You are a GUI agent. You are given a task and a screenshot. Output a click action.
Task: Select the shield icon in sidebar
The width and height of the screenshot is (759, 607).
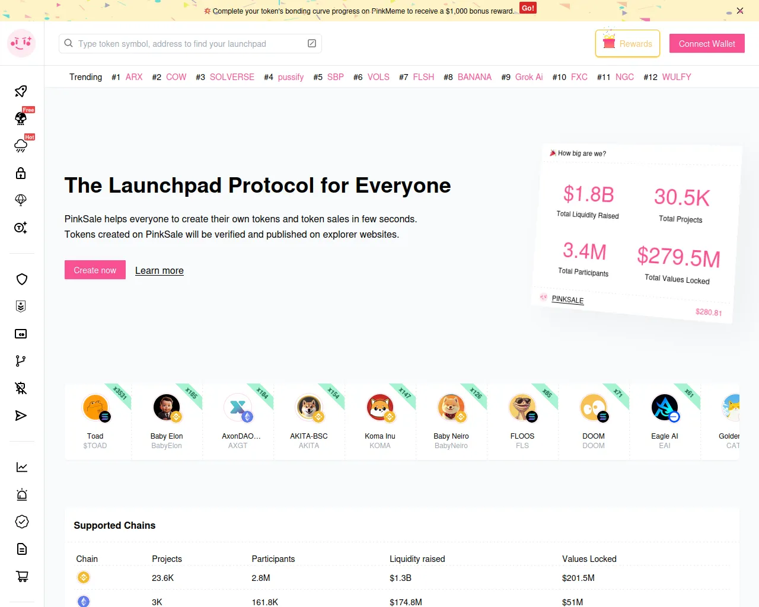[x=21, y=279]
